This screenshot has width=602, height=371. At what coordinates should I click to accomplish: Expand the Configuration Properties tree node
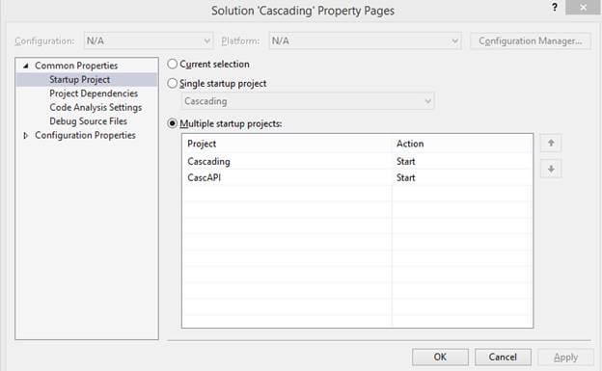tap(26, 136)
